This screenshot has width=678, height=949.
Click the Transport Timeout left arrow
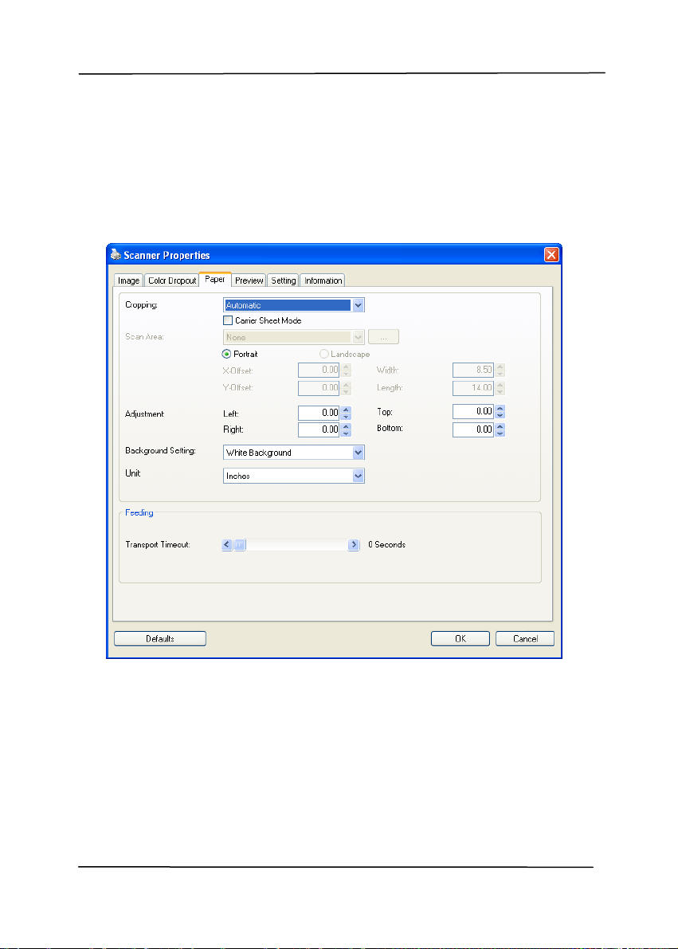pyautogui.click(x=227, y=545)
